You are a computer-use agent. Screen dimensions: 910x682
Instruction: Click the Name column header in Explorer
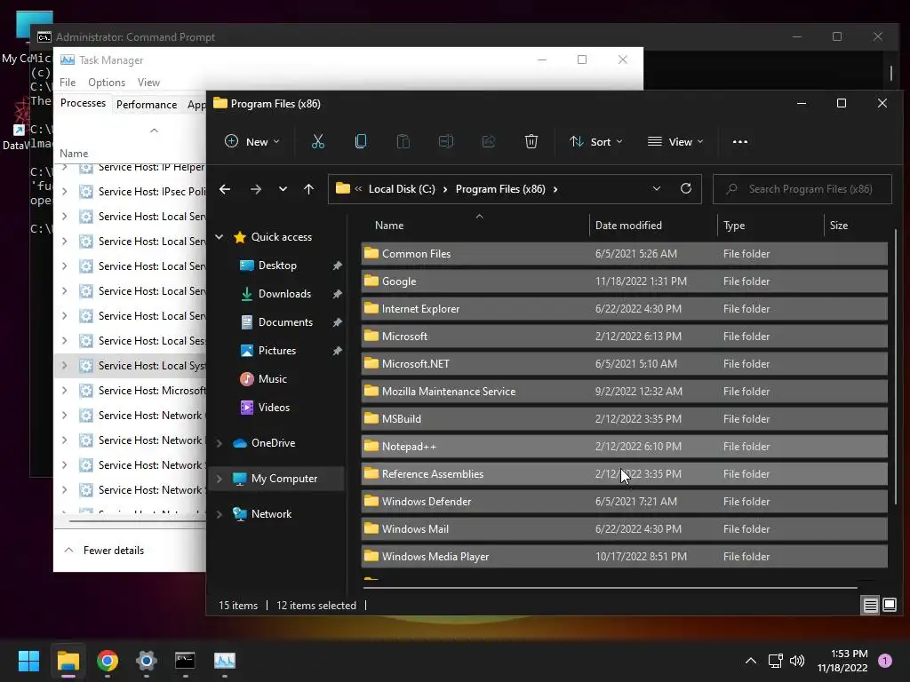pyautogui.click(x=476, y=225)
